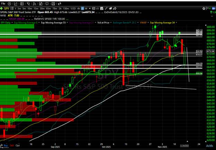Click the triangle marker above 11/14/2025 date
The height and width of the screenshot is (150, 216).
tap(187, 141)
